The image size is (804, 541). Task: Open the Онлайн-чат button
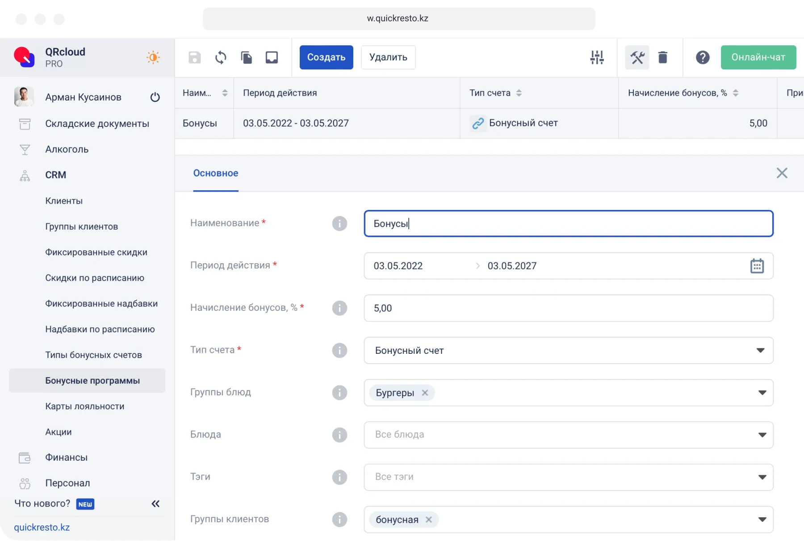758,57
